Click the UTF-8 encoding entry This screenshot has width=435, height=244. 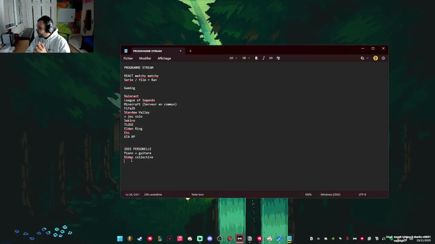(362, 195)
